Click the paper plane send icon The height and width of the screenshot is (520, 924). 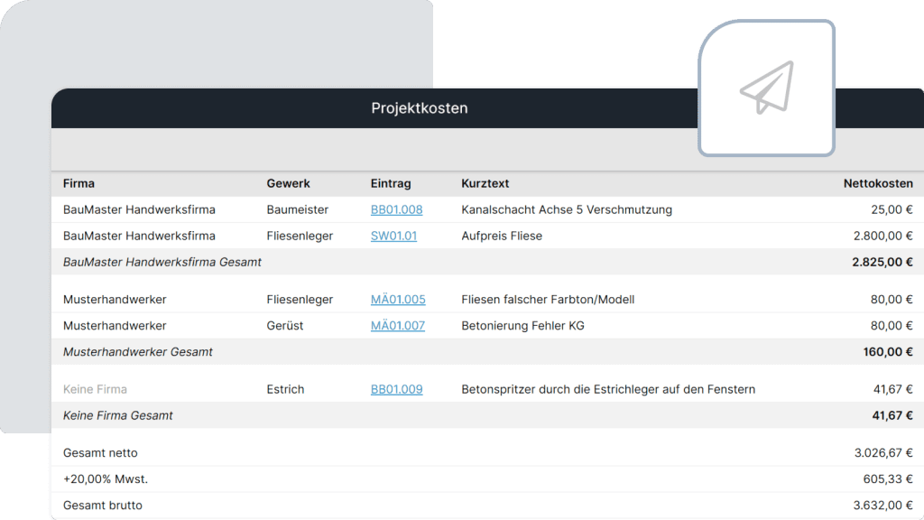pyautogui.click(x=766, y=87)
